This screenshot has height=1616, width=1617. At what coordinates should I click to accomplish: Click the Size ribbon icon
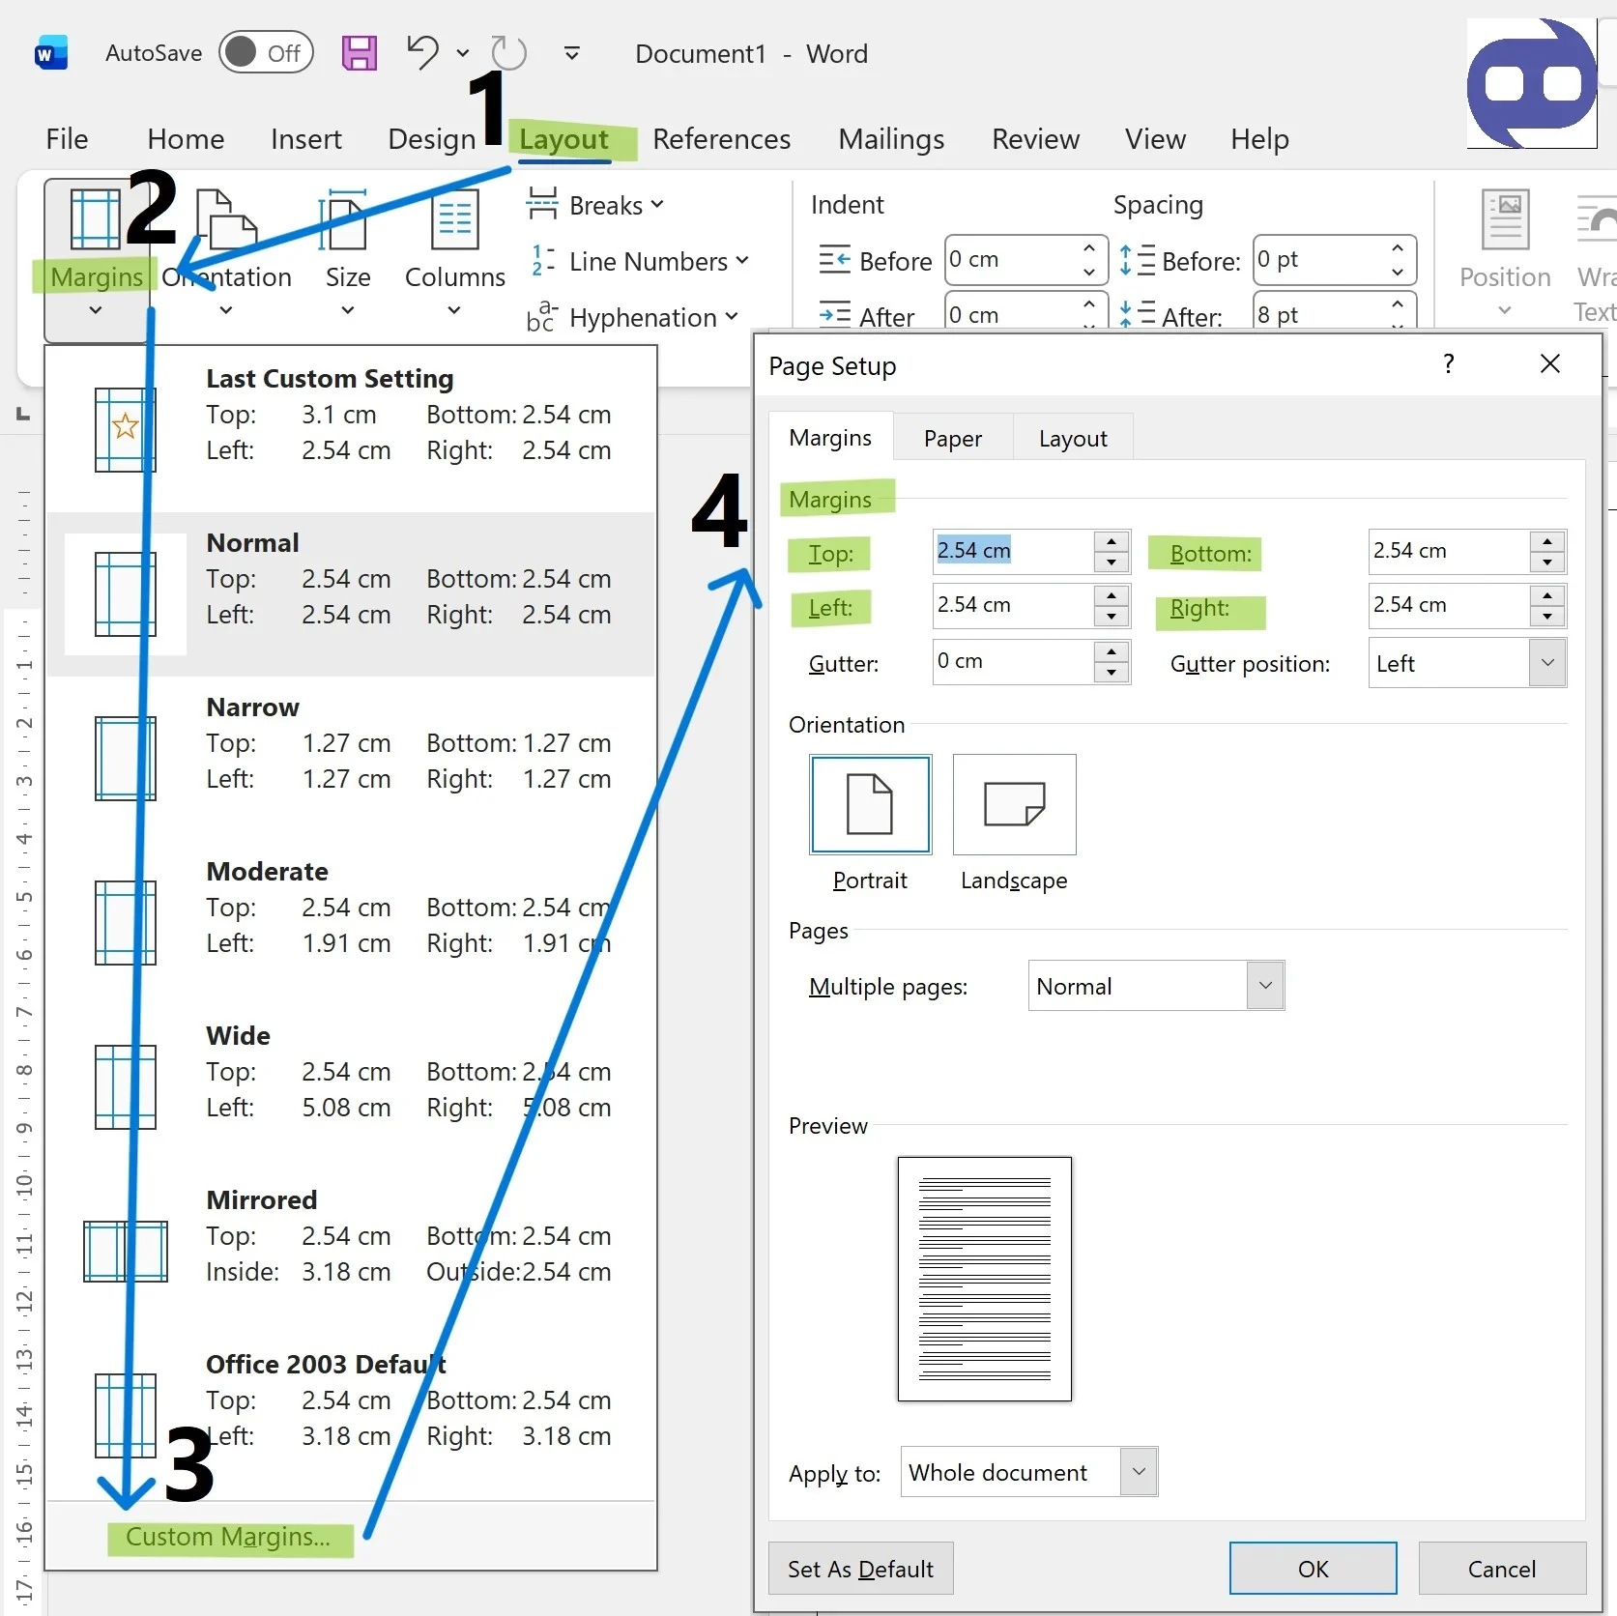[342, 219]
